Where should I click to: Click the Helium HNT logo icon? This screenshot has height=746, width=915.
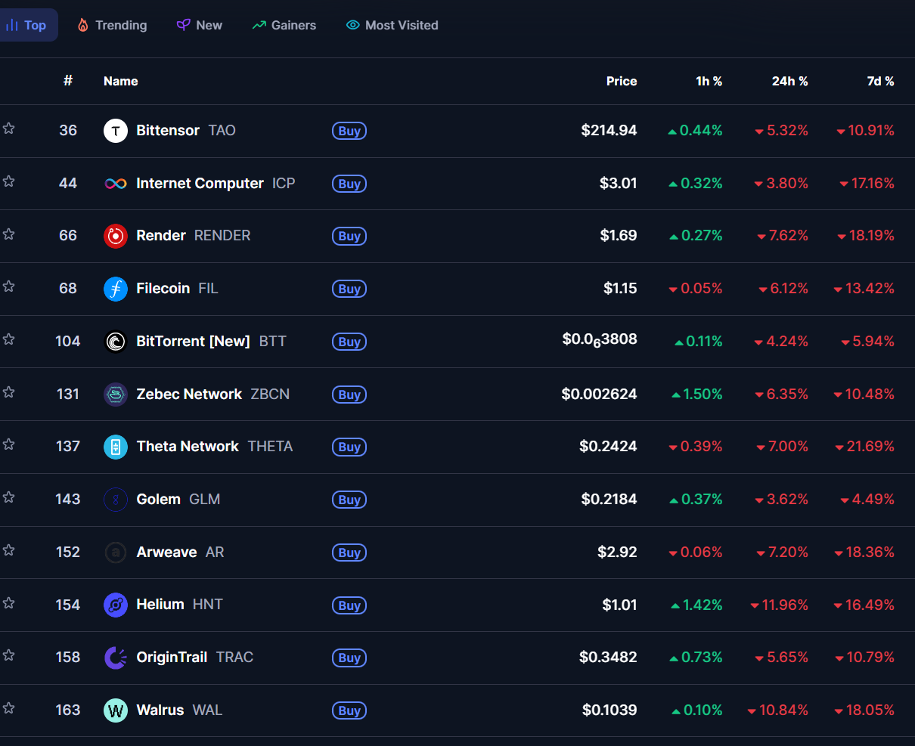click(x=115, y=605)
